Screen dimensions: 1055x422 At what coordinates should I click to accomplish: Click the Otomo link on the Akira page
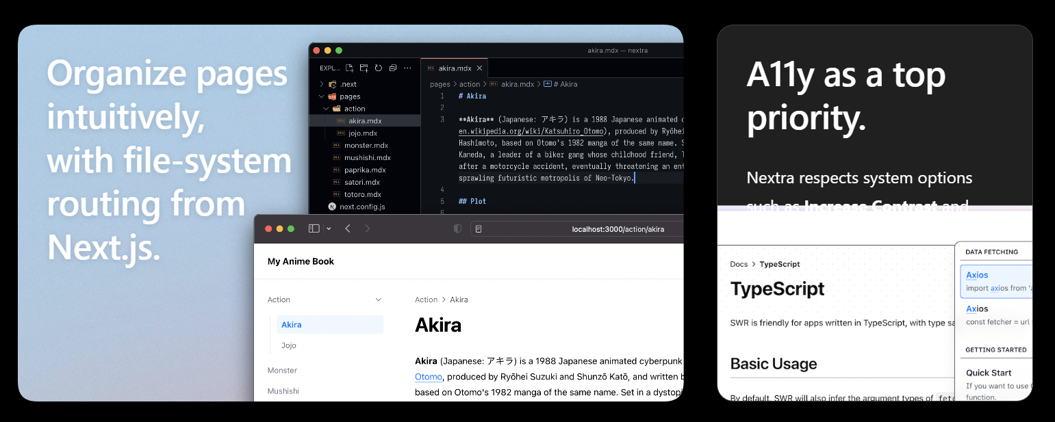(x=428, y=376)
